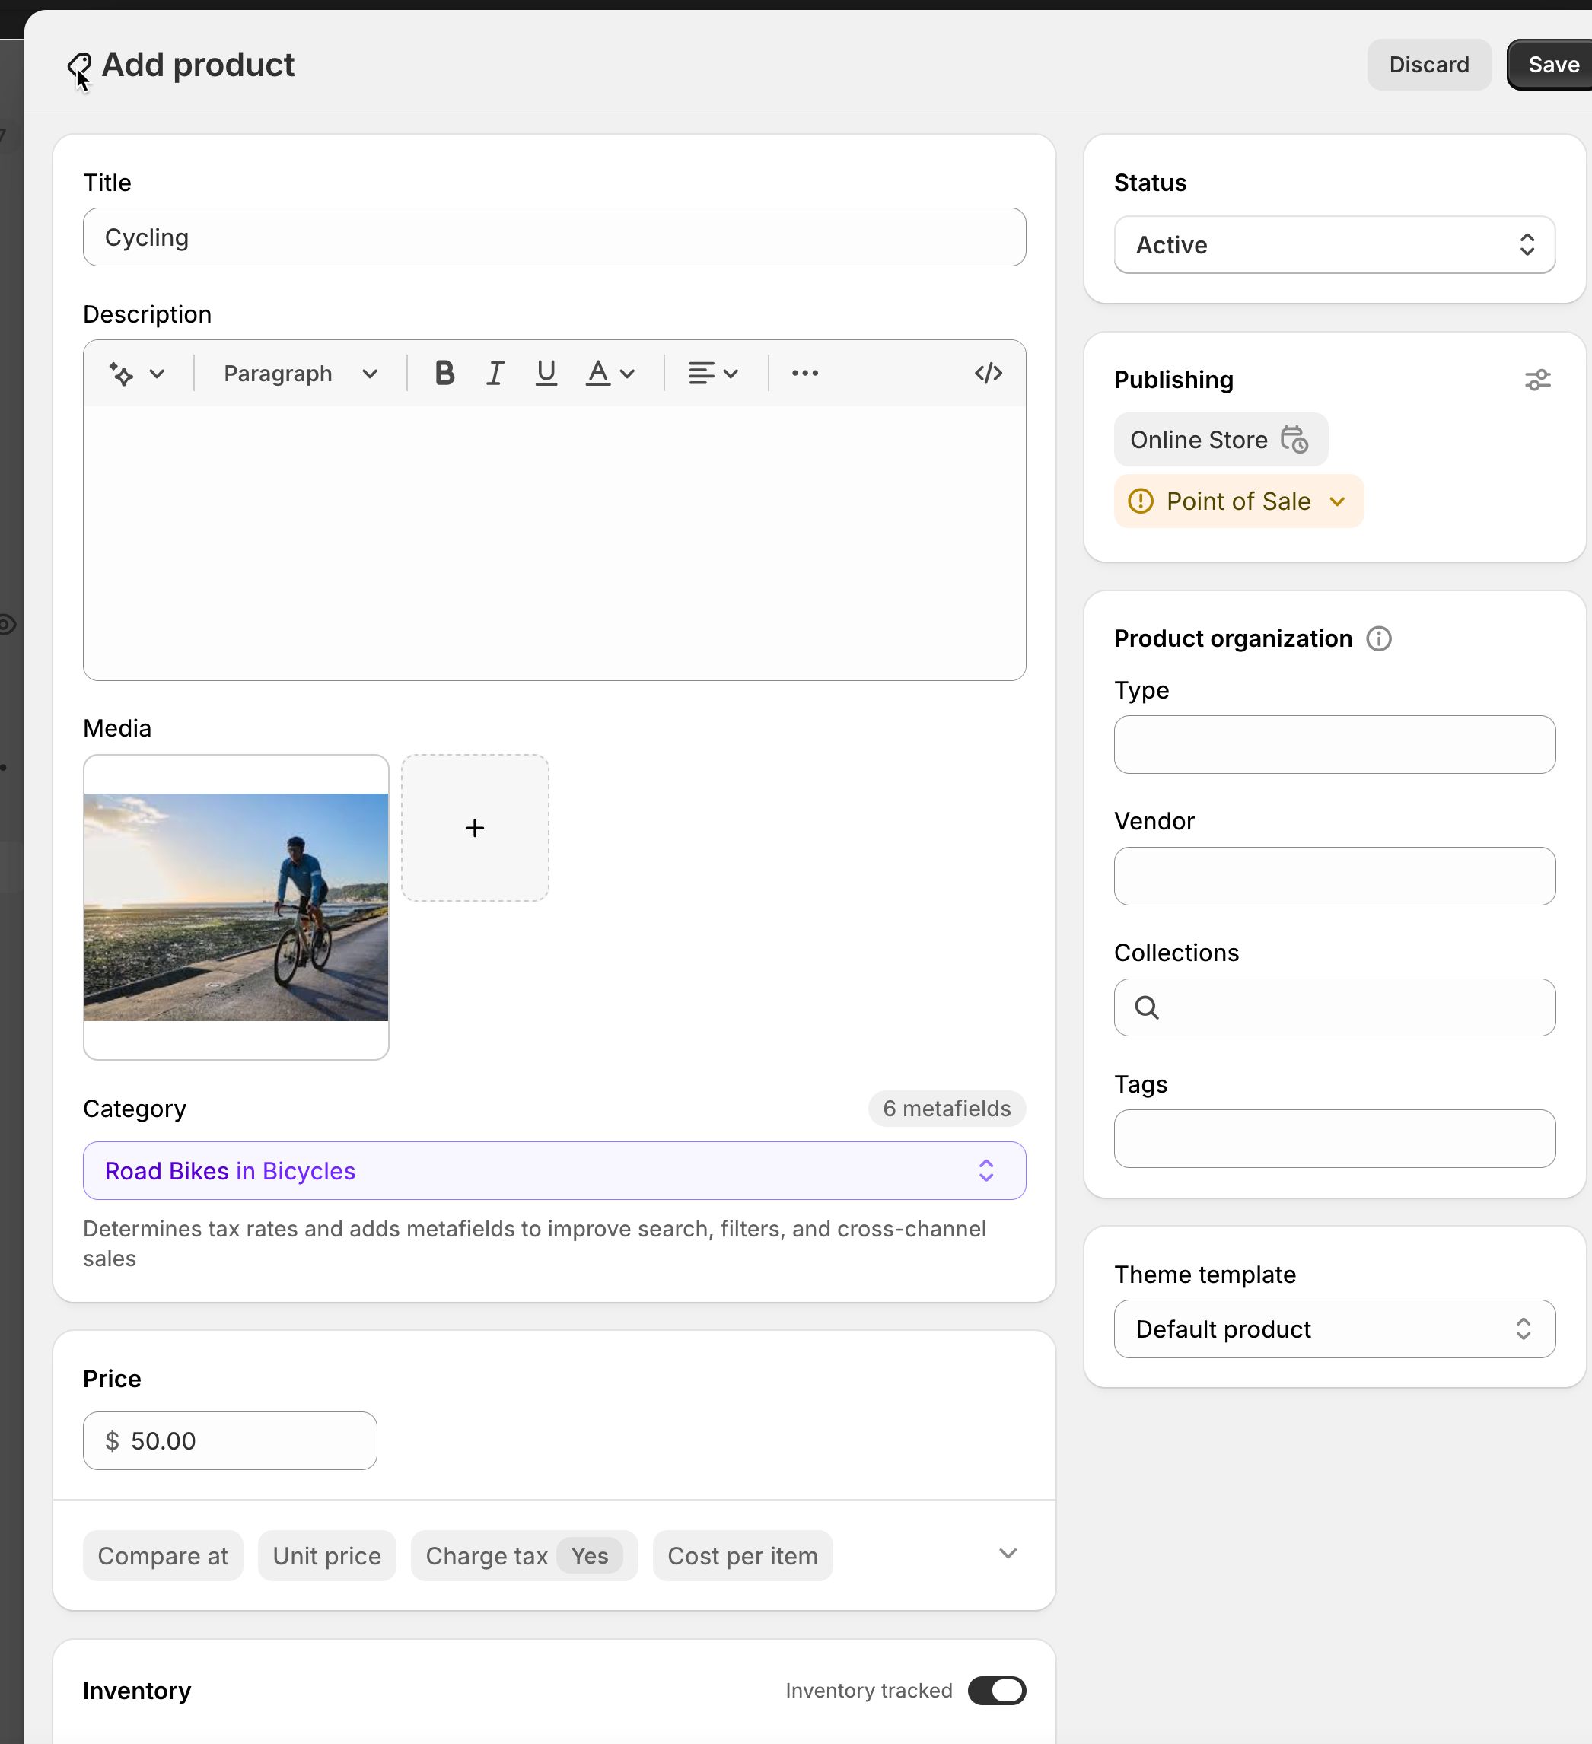Switch description editor to HTML view
This screenshot has width=1592, height=1744.
click(x=988, y=373)
